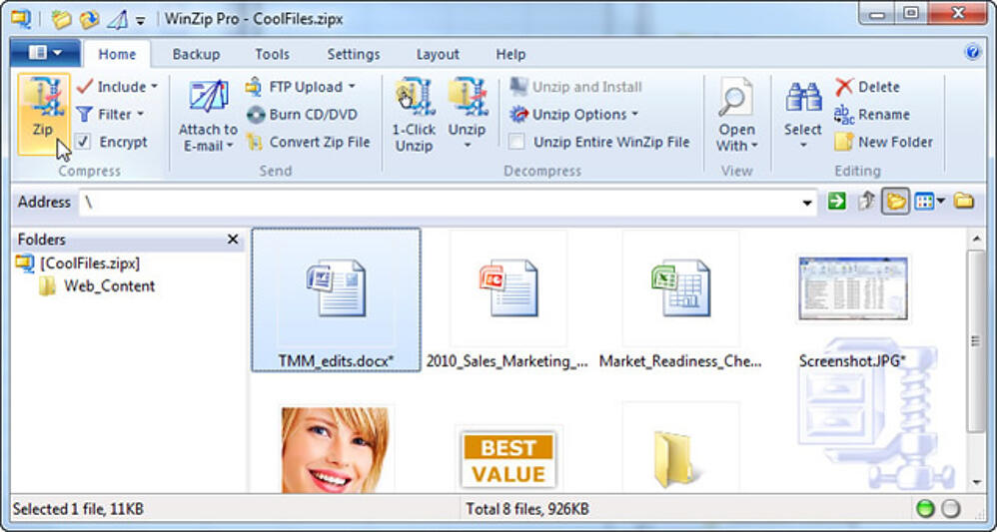The height and width of the screenshot is (532, 997).
Task: Switch to the Layout tab
Action: 438,55
